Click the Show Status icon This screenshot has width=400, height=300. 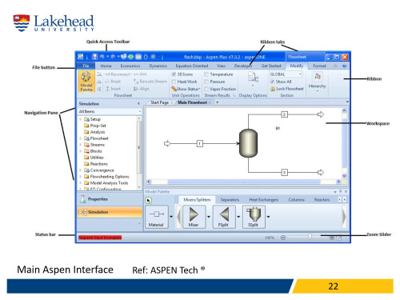pyautogui.click(x=174, y=89)
